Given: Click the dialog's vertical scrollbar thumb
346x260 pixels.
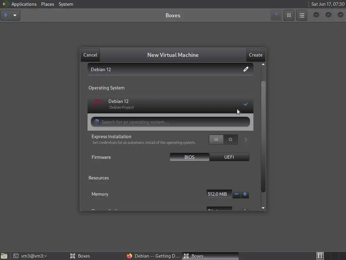Looking at the screenshot, I should [x=263, y=136].
